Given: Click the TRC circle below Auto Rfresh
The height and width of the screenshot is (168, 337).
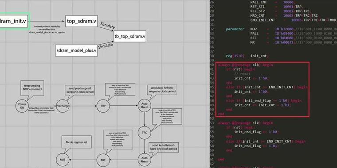Looking at the screenshot, I should coord(145,133).
